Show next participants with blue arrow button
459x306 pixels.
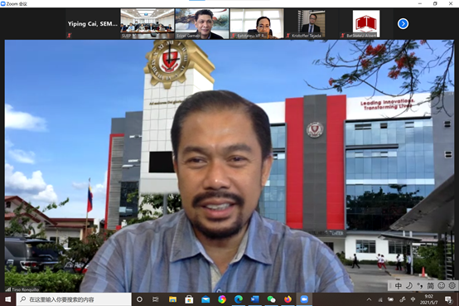(403, 23)
